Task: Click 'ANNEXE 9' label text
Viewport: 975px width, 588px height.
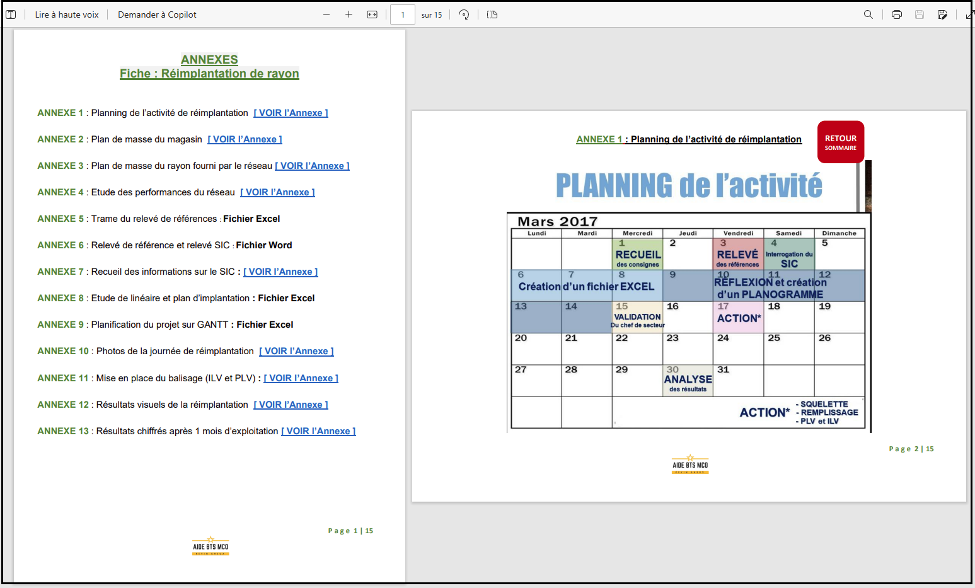Action: 60,325
